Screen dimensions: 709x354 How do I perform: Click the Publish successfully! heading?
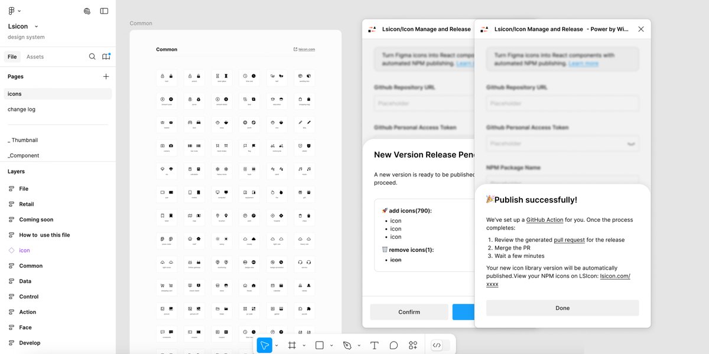pyautogui.click(x=532, y=200)
